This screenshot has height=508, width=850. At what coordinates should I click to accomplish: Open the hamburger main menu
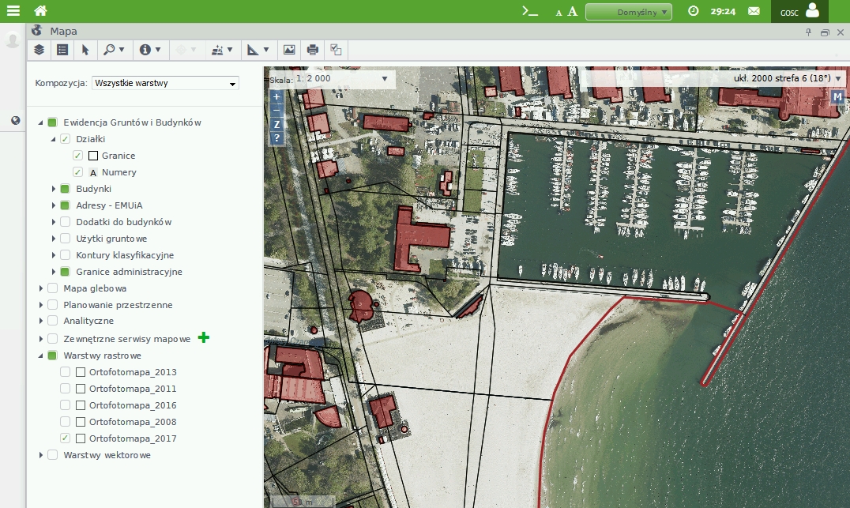pos(13,11)
